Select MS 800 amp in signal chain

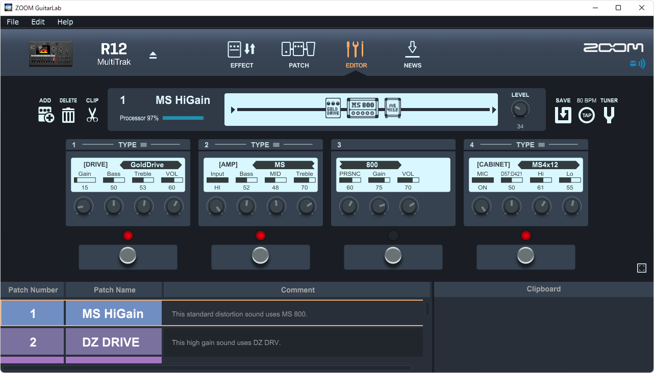tap(363, 108)
